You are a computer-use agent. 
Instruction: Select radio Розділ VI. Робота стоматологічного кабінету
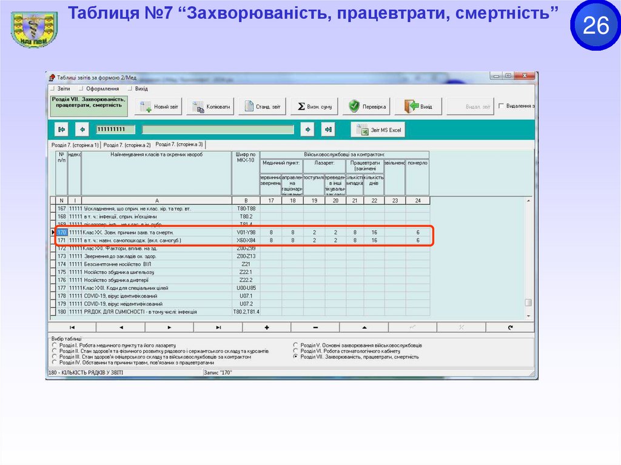pos(295,351)
